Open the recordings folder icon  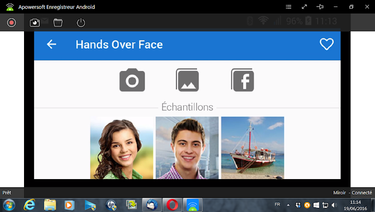pos(58,22)
